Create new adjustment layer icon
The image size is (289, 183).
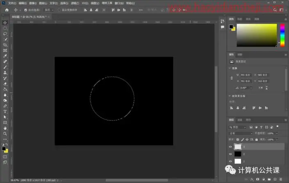point(264,179)
